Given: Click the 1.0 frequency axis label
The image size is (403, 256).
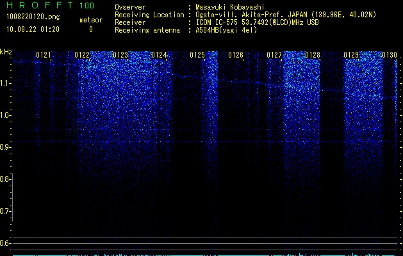Looking at the screenshot, I should 6,115.
